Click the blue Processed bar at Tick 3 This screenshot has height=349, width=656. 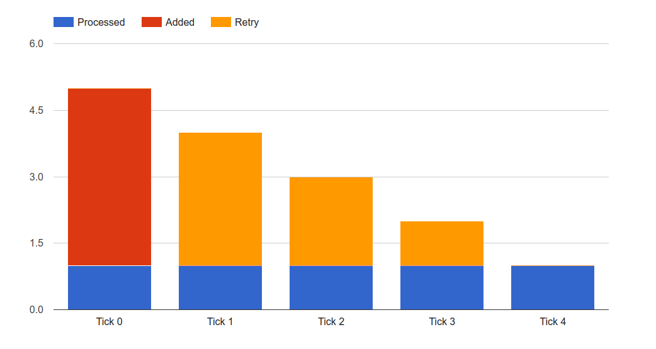442,287
